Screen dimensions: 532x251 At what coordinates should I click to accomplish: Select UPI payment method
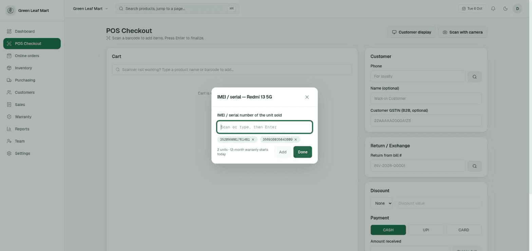tap(426, 230)
